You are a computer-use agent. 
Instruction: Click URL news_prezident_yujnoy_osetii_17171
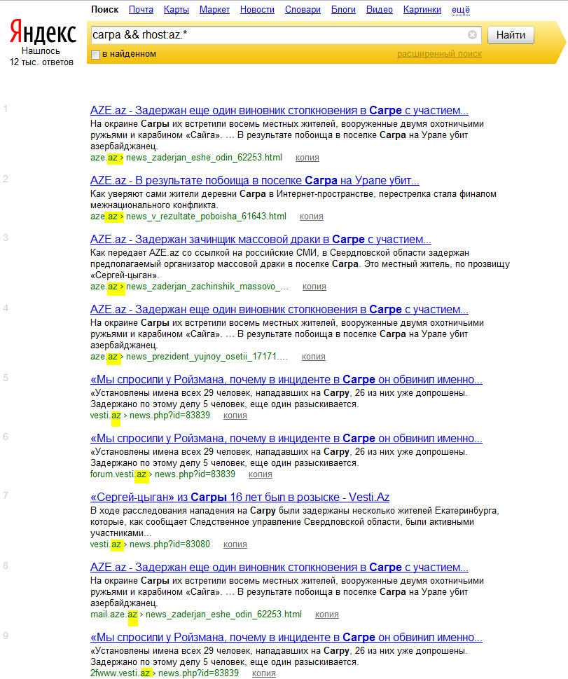pos(207,357)
